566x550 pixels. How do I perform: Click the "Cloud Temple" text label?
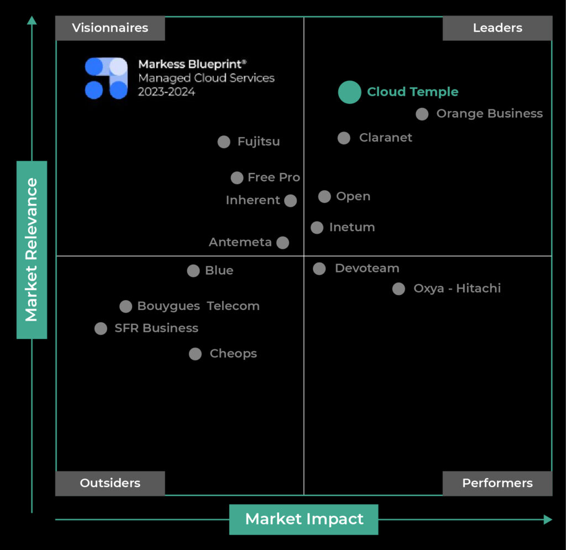point(412,92)
